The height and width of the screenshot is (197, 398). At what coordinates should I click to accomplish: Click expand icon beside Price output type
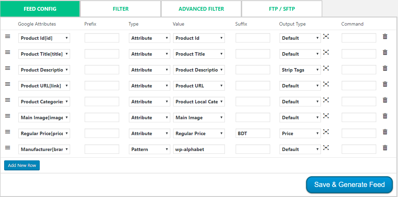pyautogui.click(x=326, y=131)
